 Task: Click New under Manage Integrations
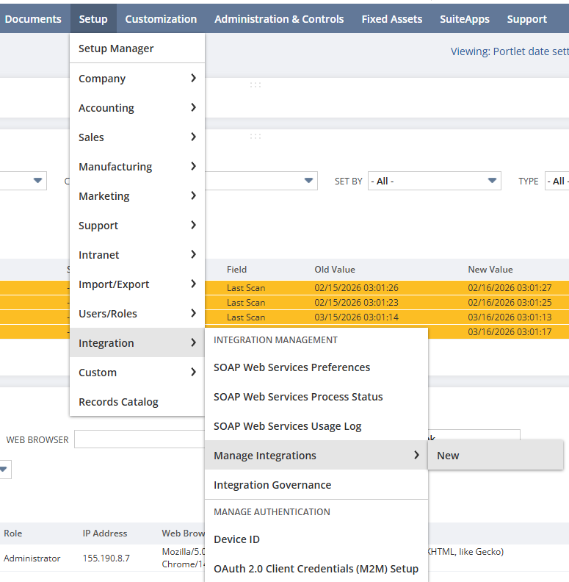[x=496, y=455]
